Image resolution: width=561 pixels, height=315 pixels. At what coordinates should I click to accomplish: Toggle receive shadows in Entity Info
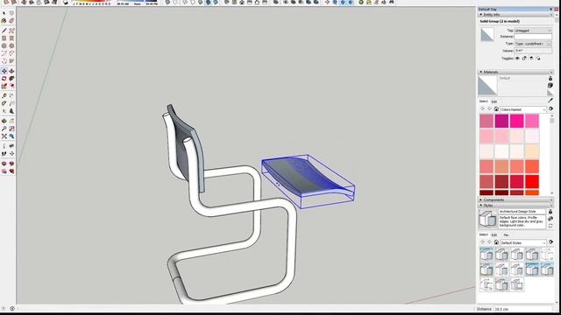tap(531, 59)
